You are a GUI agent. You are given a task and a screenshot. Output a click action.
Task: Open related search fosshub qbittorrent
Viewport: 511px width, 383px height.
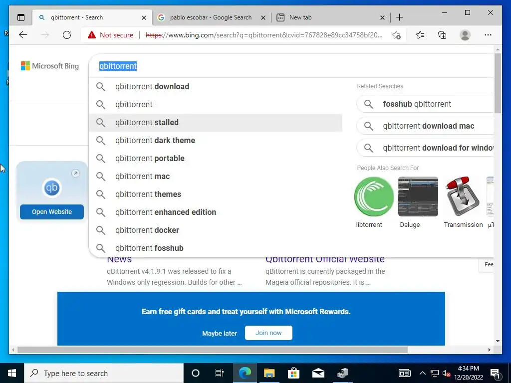tap(425, 104)
